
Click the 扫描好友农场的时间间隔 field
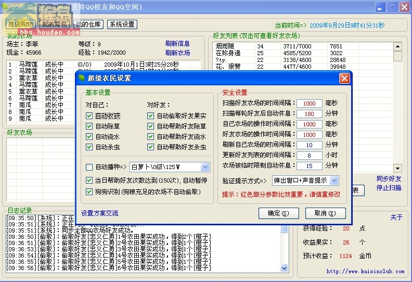(310, 104)
